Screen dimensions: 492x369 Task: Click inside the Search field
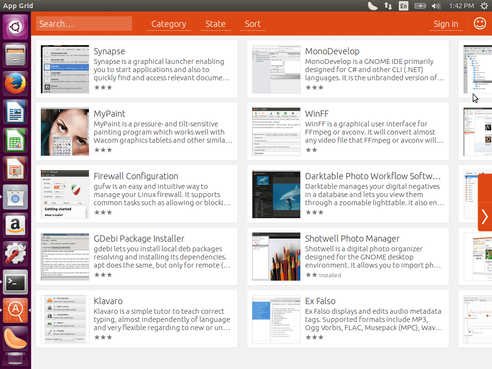point(84,23)
